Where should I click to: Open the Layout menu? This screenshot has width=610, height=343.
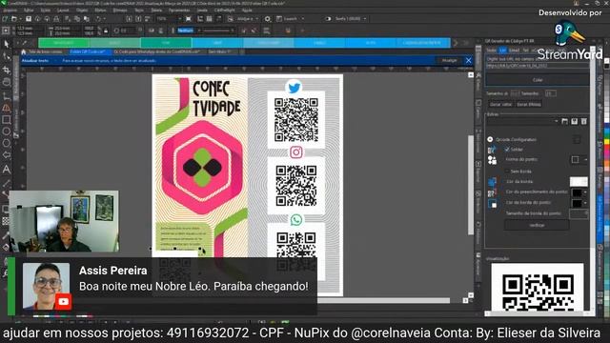click(x=63, y=10)
